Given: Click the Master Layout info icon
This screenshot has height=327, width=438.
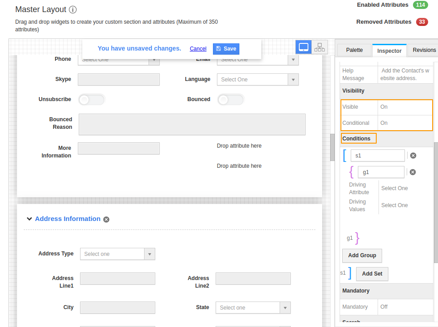Looking at the screenshot, I should pyautogui.click(x=73, y=9).
